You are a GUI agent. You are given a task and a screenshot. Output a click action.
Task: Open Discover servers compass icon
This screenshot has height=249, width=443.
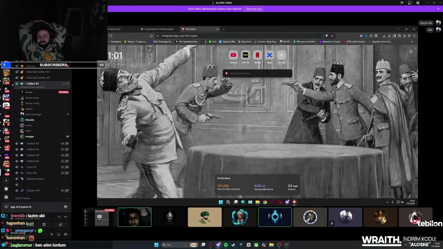click(6, 197)
